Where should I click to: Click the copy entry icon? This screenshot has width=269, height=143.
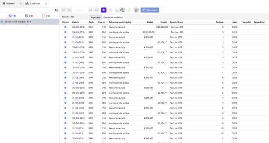(x=122, y=10)
